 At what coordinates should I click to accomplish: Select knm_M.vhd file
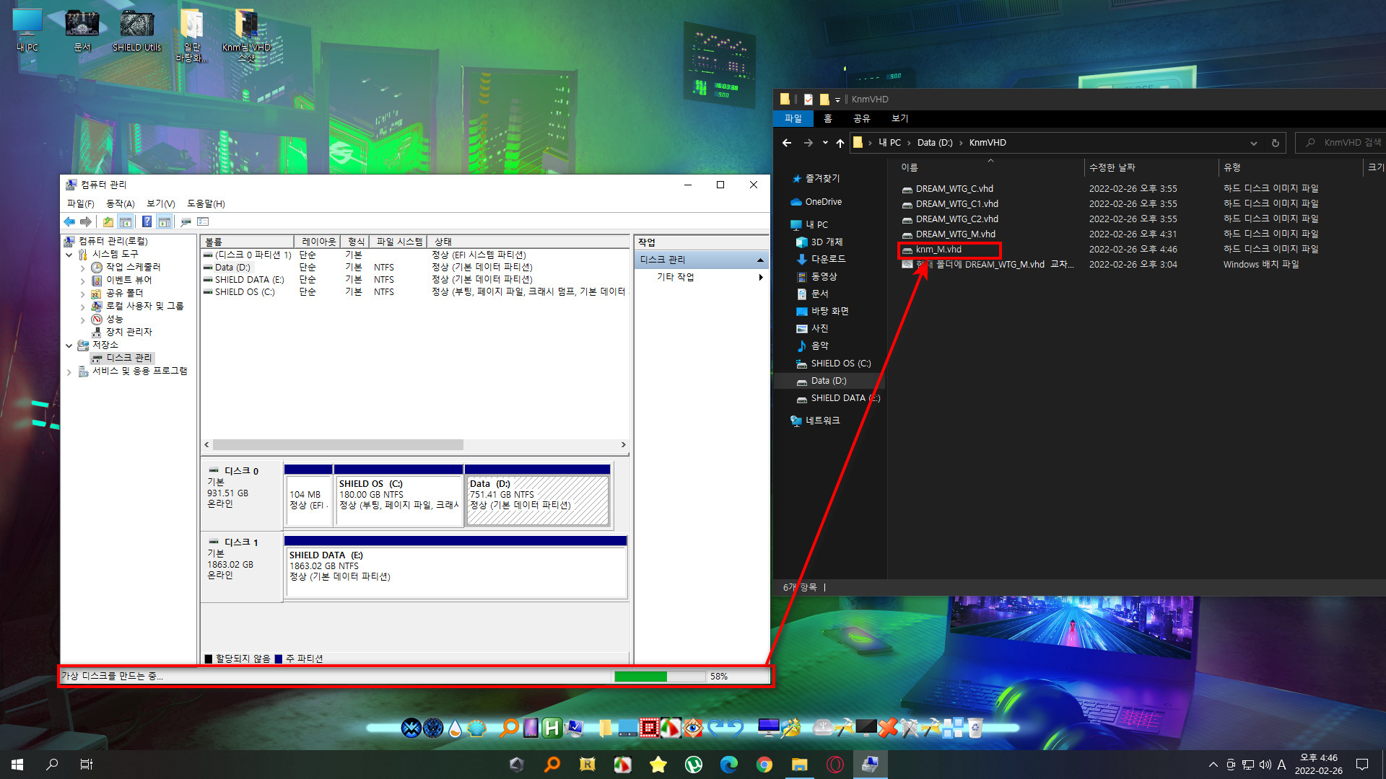pyautogui.click(x=938, y=250)
